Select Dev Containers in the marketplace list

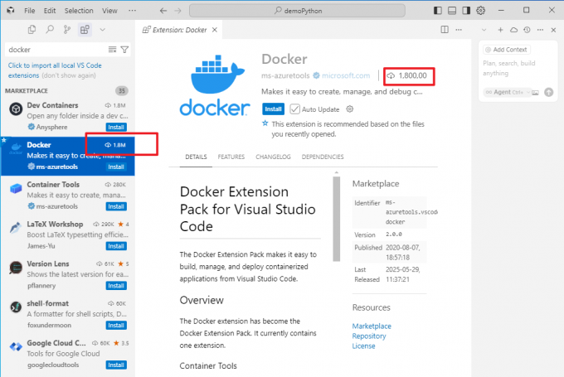coord(68,116)
